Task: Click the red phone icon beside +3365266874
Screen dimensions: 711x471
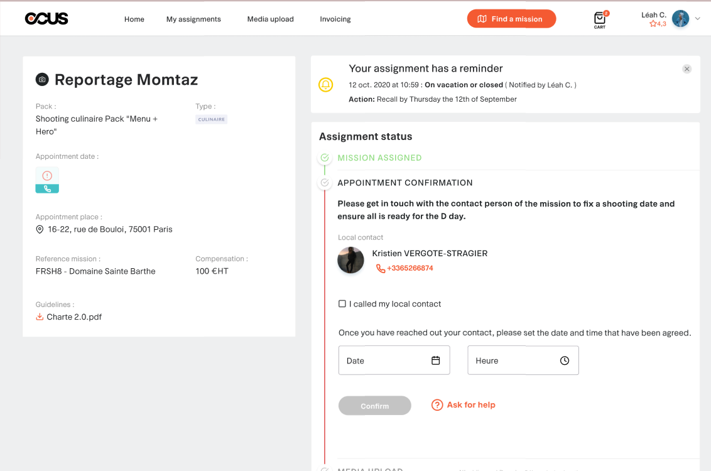Action: (381, 268)
